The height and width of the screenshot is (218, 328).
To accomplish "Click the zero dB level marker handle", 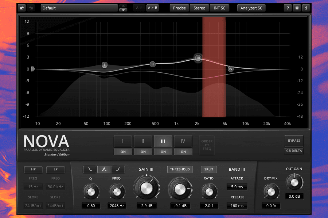I will click(x=33, y=69).
